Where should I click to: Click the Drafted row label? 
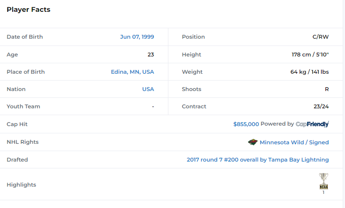(17, 160)
